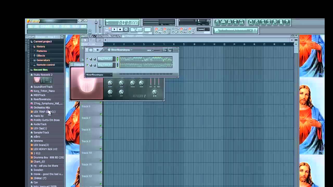Select the playlist automation clips tab icon
The width and height of the screenshot is (333, 187).
pos(92,40)
